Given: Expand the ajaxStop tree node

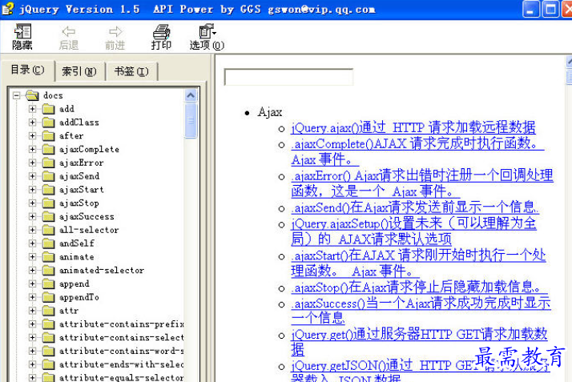Looking at the screenshot, I should 33,203.
